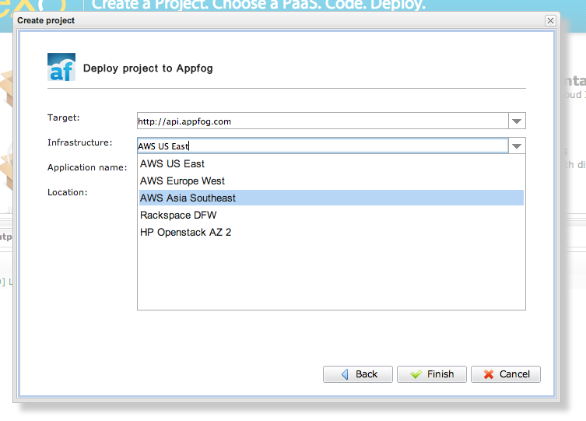Screen dimensions: 586x421
Task: Click the "Create project" dialog title
Action: [x=46, y=20]
